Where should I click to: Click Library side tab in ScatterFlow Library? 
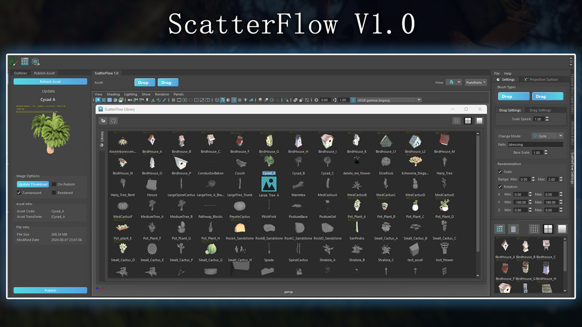click(x=102, y=139)
